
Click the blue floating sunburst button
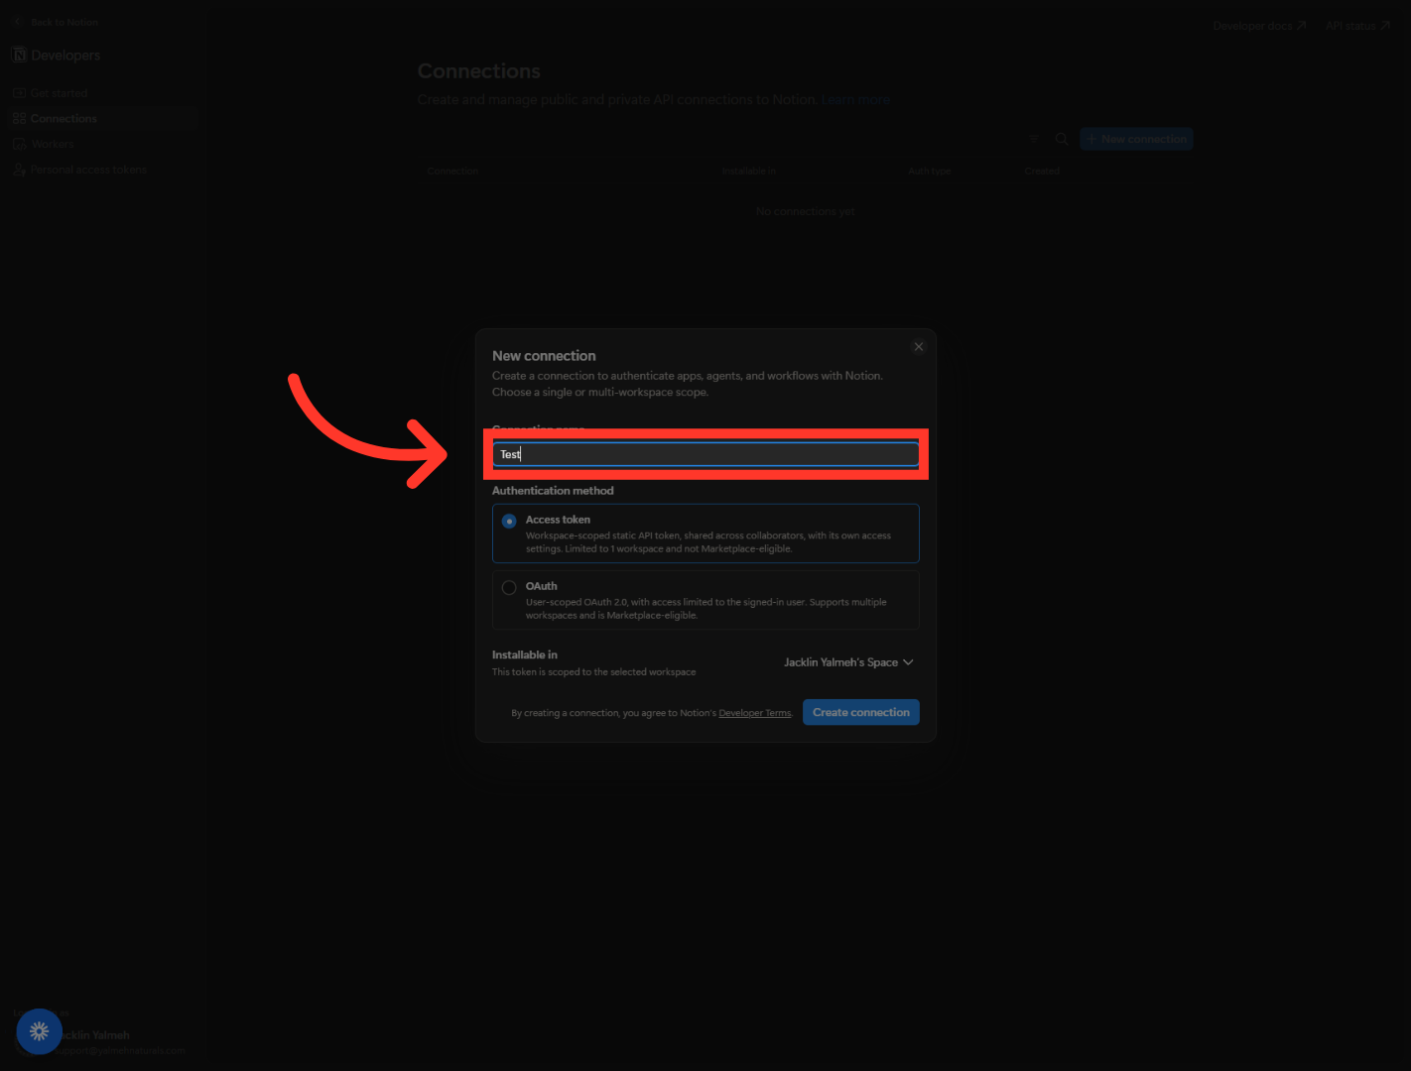39,1031
